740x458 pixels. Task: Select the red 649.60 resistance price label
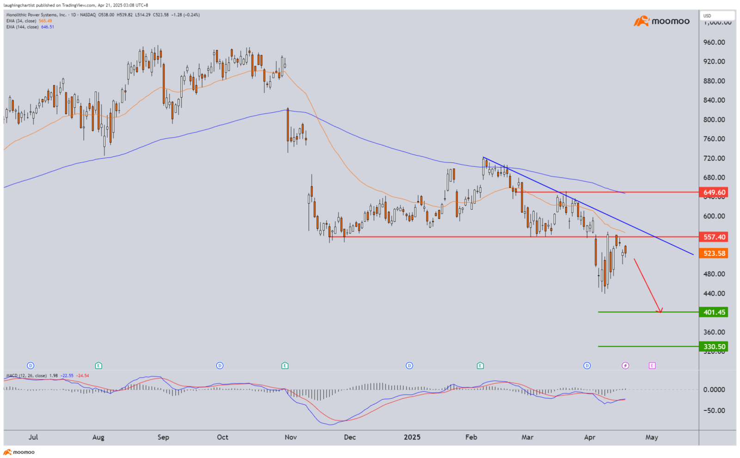[714, 192]
